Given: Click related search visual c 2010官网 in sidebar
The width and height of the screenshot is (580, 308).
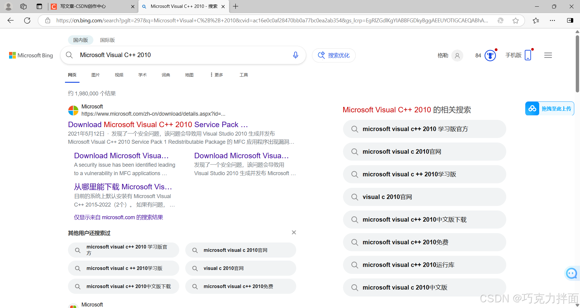Looking at the screenshot, I should tap(424, 197).
